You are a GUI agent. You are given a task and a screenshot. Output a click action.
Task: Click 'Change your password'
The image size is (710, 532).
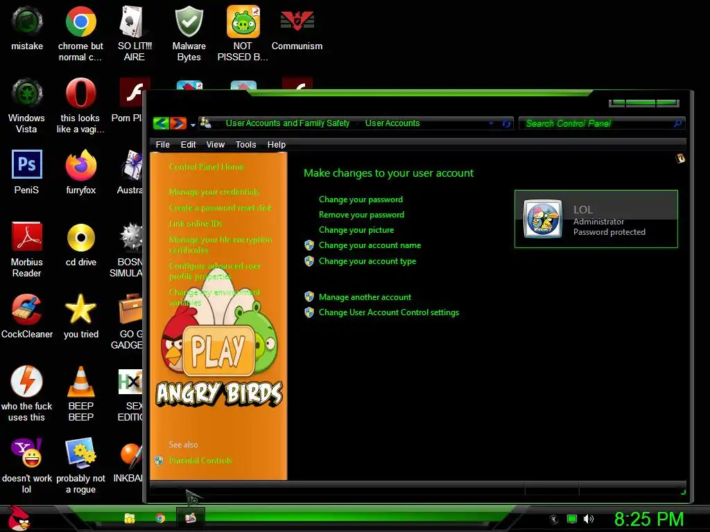pyautogui.click(x=361, y=199)
